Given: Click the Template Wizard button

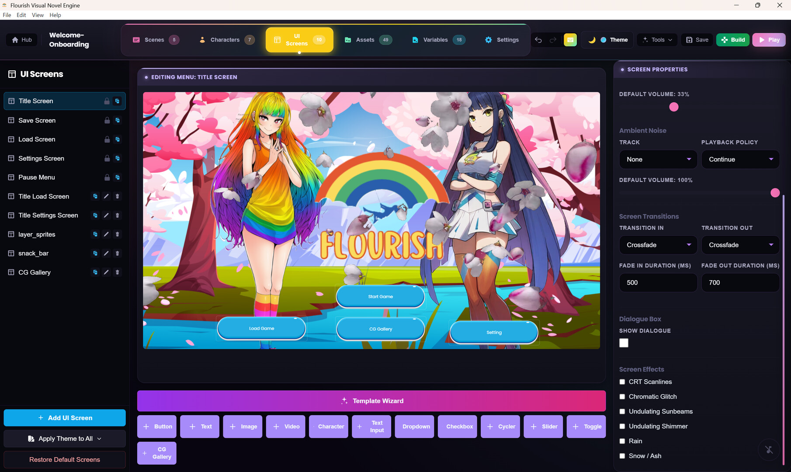Looking at the screenshot, I should 371,401.
